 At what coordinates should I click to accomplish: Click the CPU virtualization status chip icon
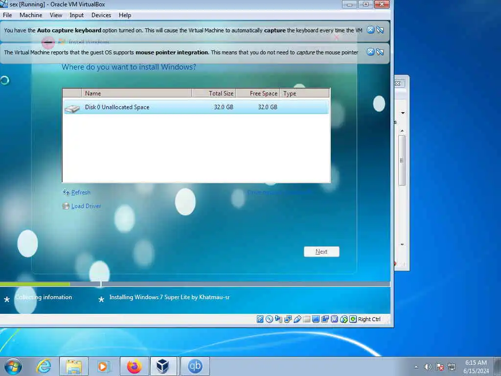[334, 319]
